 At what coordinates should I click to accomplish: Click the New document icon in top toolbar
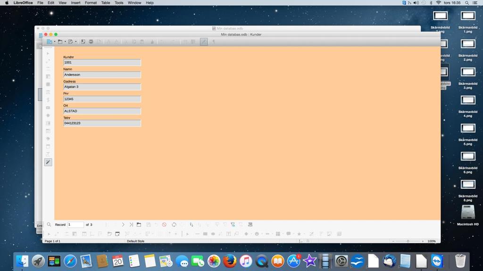click(x=49, y=42)
